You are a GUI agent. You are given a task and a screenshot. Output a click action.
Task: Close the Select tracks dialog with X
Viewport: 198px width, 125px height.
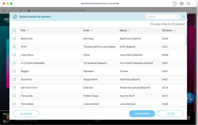click(x=183, y=16)
